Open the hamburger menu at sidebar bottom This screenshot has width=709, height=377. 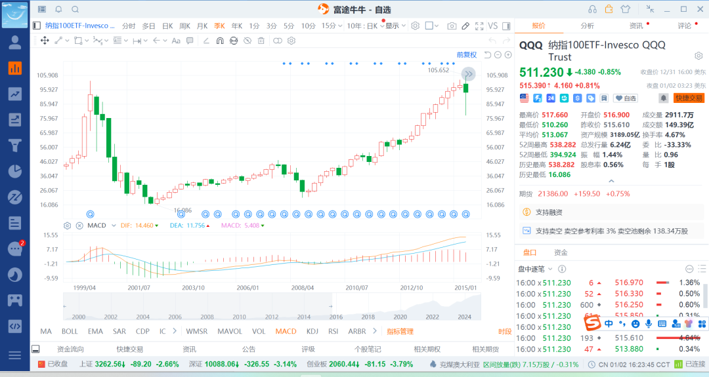(15, 355)
